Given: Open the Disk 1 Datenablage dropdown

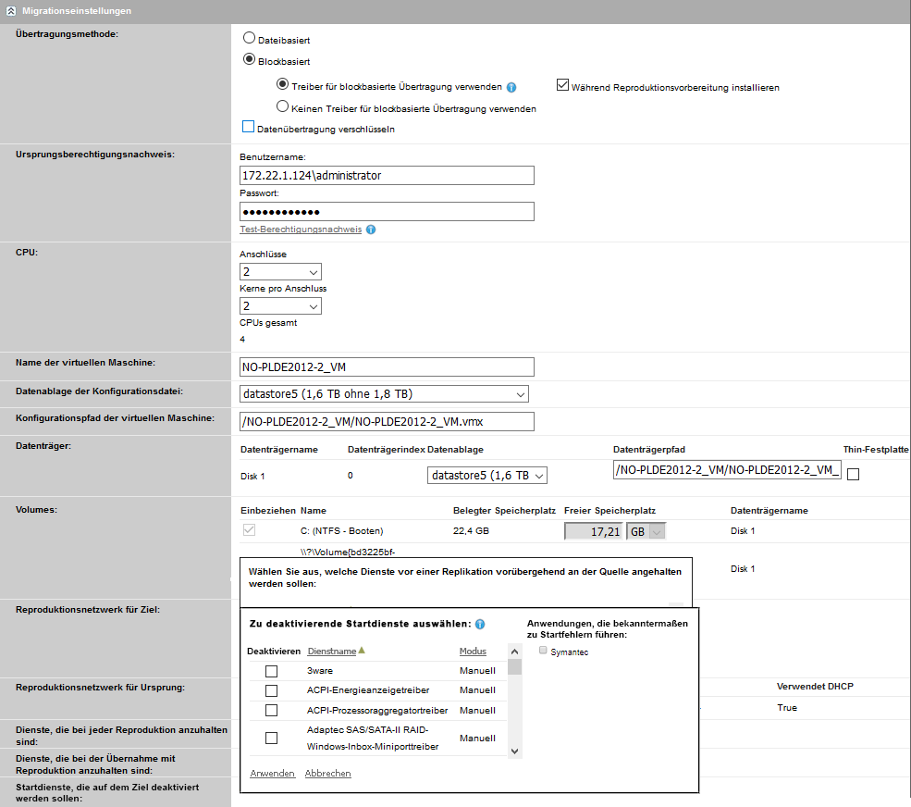Looking at the screenshot, I should 486,476.
